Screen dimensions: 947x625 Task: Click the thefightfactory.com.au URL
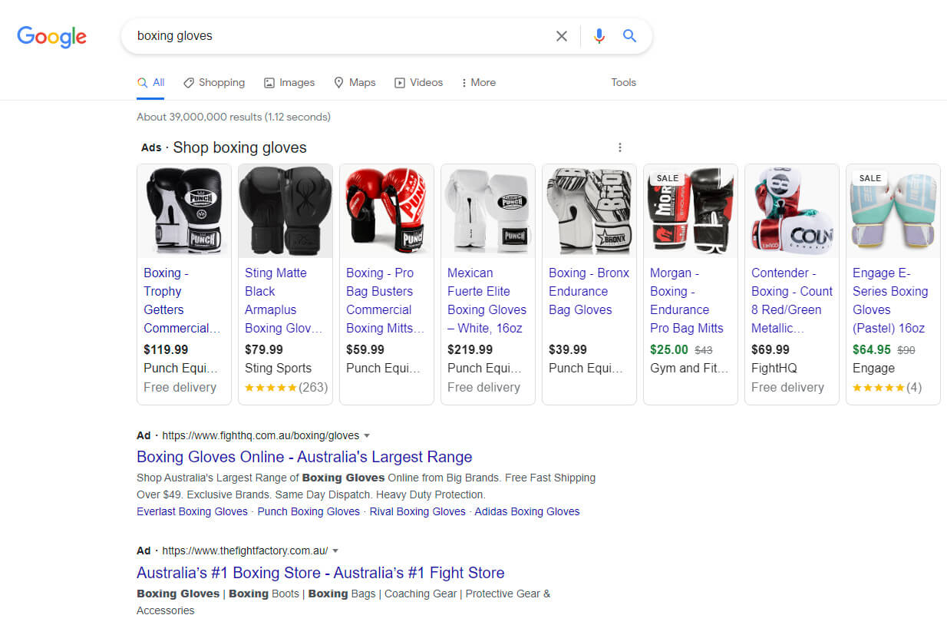click(245, 551)
